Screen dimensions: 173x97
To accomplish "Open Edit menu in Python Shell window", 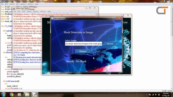I will pos(19,11).
